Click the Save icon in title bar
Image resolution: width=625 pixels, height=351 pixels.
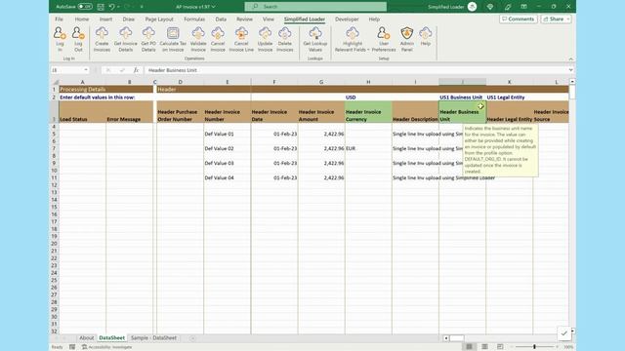[101, 7]
